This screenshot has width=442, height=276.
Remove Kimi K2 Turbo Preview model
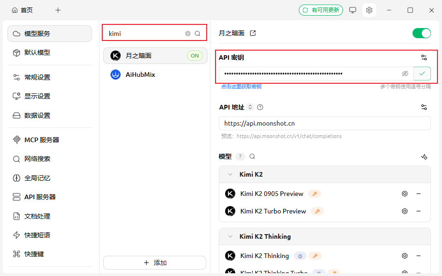pyautogui.click(x=419, y=211)
